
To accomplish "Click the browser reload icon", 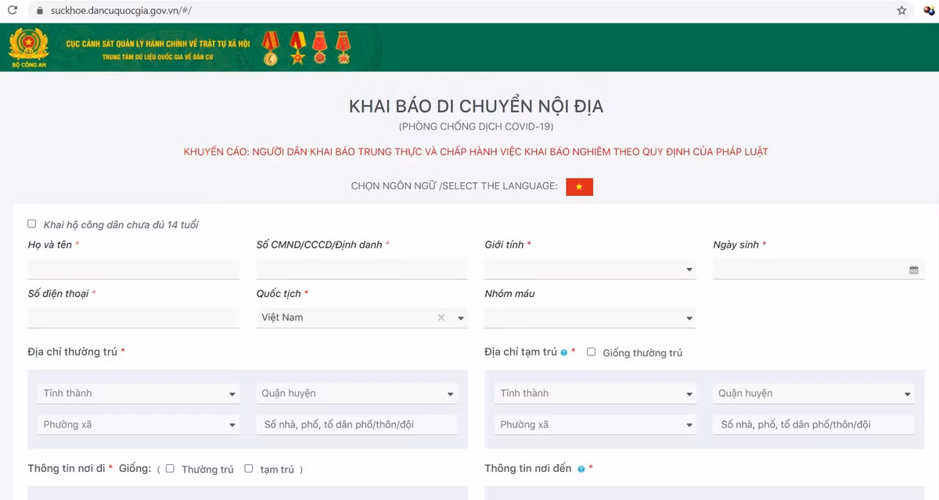I will click(x=12, y=11).
